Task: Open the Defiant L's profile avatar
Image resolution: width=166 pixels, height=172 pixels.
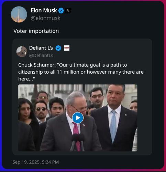Action: point(22,52)
